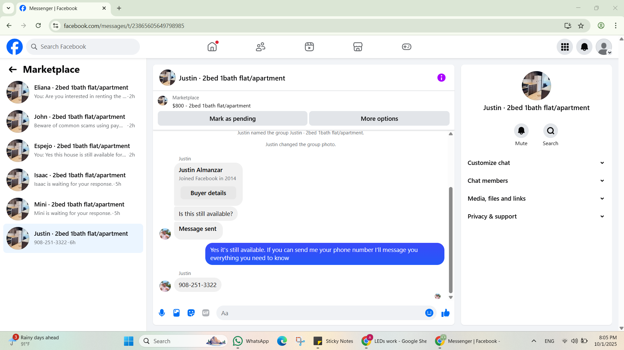Open the Mini apartment conversation

73,209
